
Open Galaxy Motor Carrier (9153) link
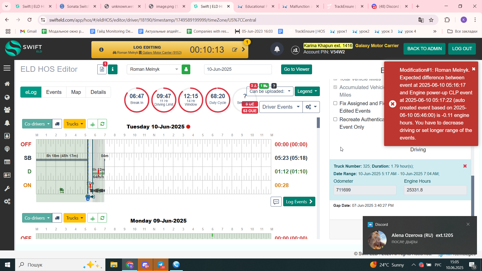pyautogui.click(x=162, y=53)
